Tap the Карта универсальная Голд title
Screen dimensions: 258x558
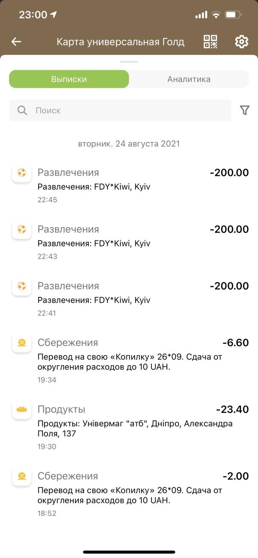120,42
